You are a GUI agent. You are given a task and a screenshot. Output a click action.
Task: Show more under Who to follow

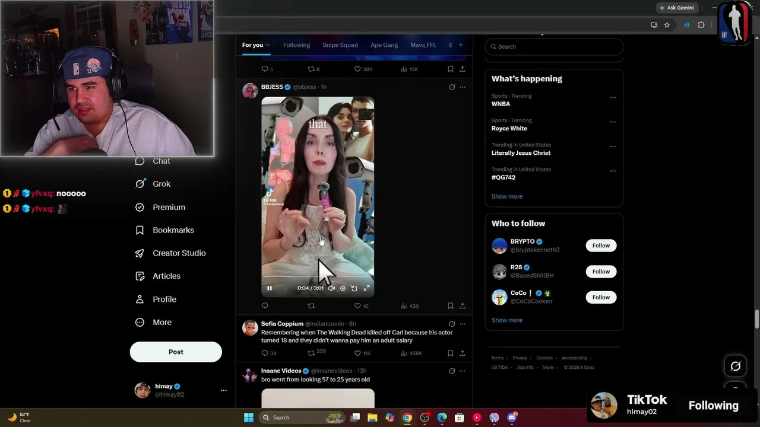pos(507,320)
